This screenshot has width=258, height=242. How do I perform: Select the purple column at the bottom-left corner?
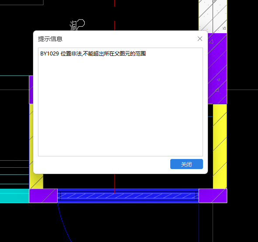[x=43, y=196]
